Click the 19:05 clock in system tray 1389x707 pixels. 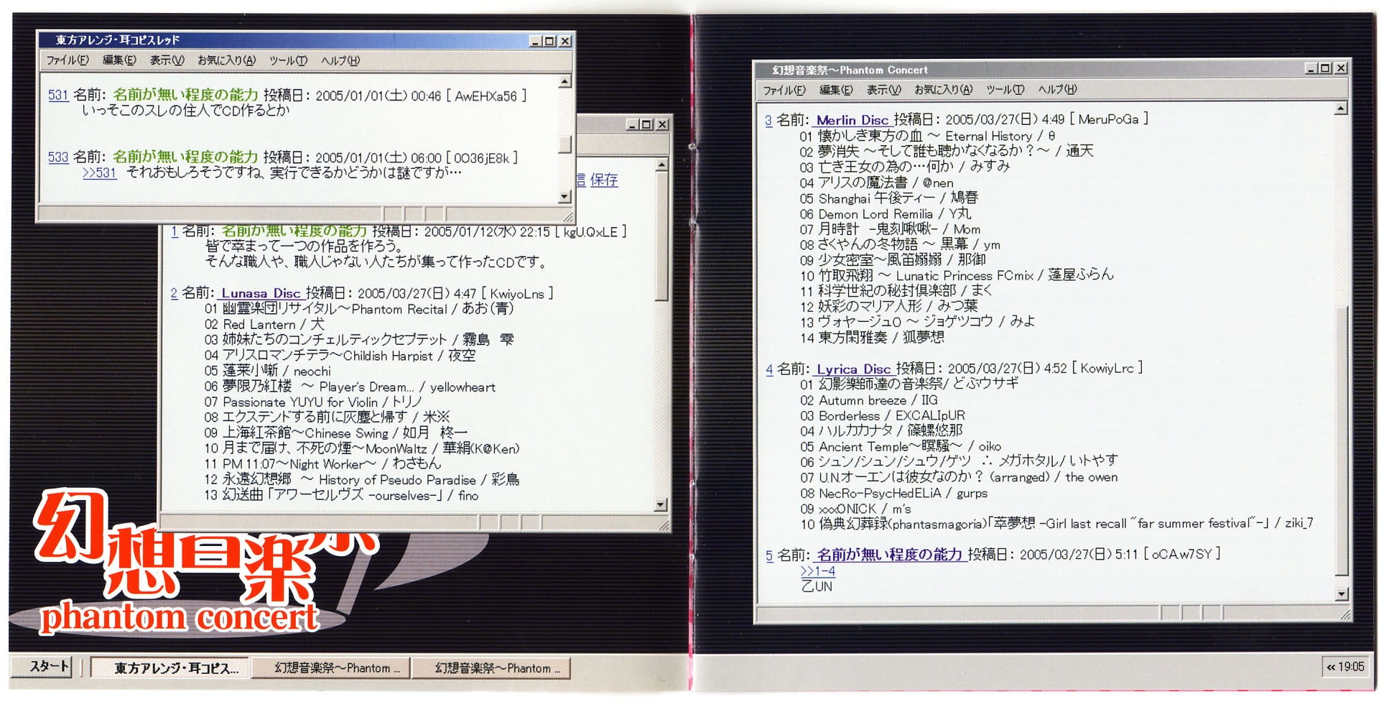(x=1351, y=667)
